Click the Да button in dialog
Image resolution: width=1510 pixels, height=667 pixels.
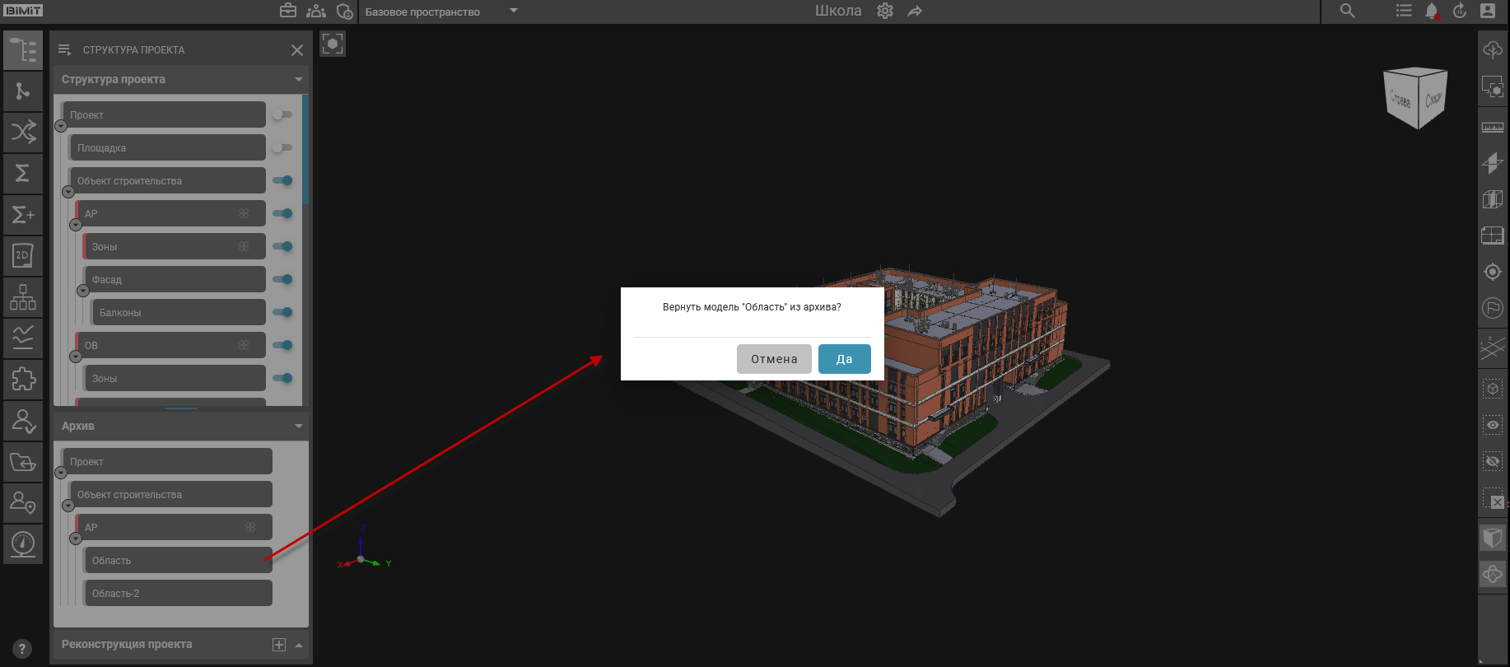pos(844,359)
